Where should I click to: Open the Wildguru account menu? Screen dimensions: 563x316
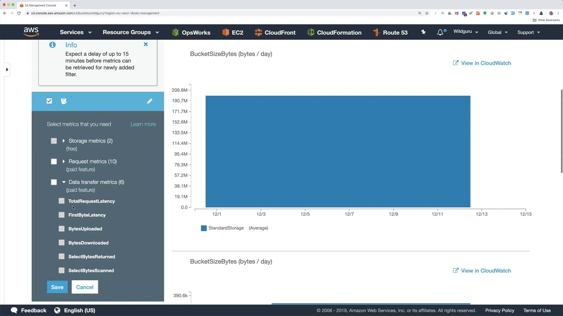coord(466,32)
